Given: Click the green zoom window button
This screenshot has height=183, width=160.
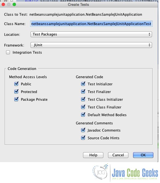Looking at the screenshot, I should click(x=14, y=5).
